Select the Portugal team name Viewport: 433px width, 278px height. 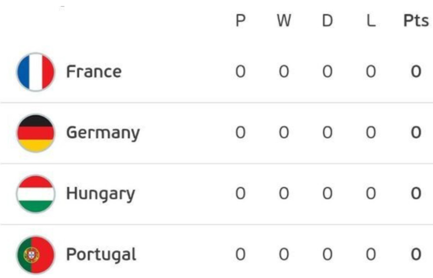[101, 255]
